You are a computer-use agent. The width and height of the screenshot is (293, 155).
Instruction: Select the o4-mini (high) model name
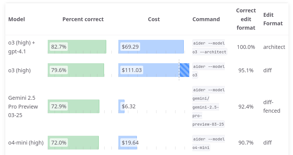click(x=26, y=143)
